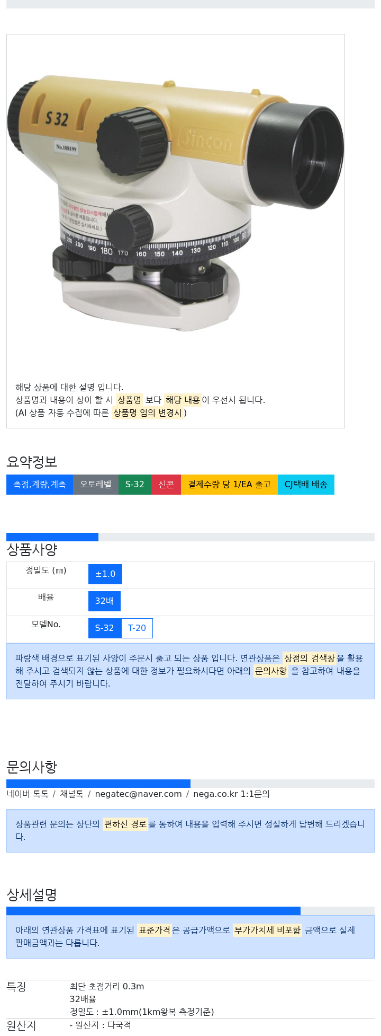This screenshot has width=381, height=1036.
Task: Open the 채널톡 chat link
Action: [x=71, y=794]
